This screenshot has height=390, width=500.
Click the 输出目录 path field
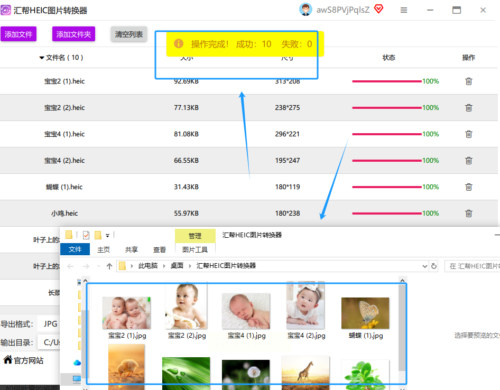tap(49, 342)
